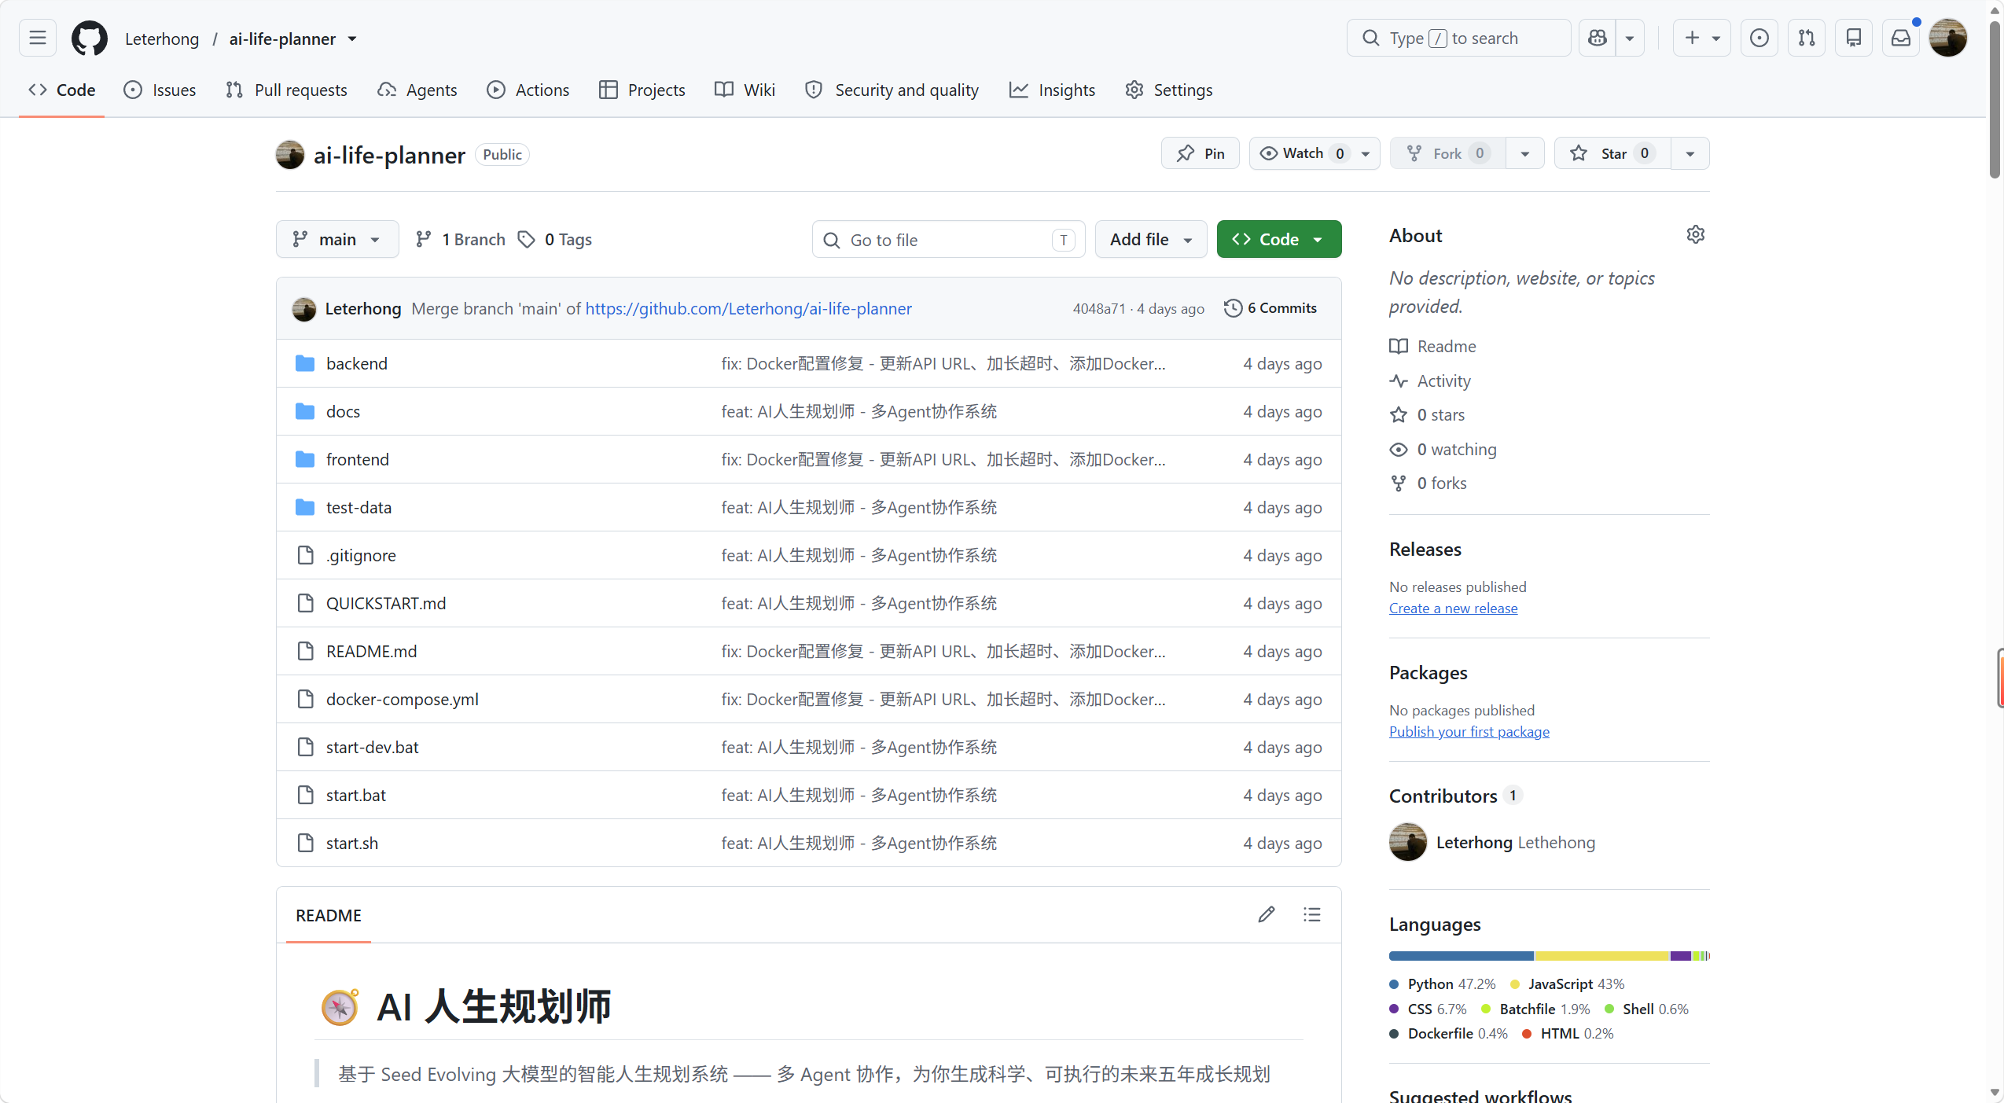2004x1103 pixels.
Task: Open the merge commit repository URL link
Action: [x=748, y=308]
